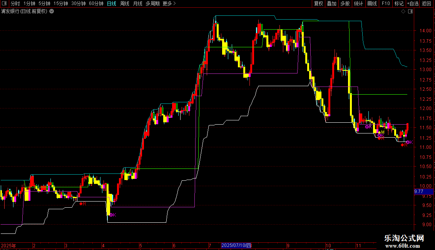Switch to 分时 intraday view

coord(15,3)
